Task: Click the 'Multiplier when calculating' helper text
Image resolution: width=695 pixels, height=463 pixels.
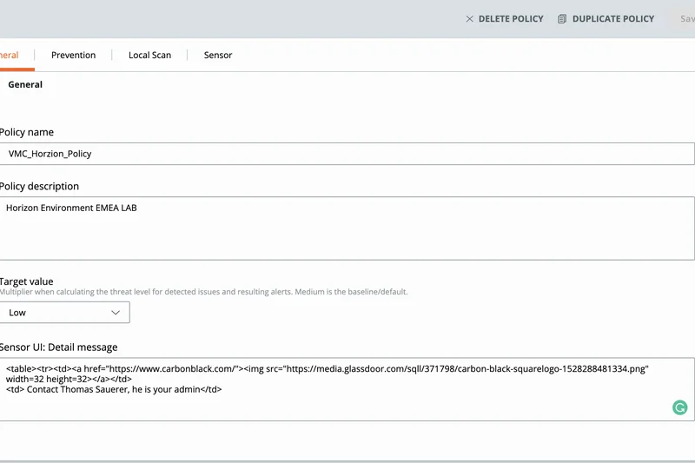Action: pos(203,292)
